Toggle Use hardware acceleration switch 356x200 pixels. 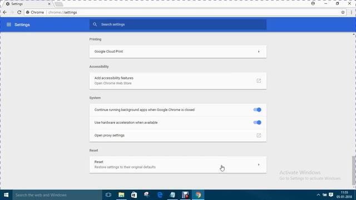(x=257, y=122)
